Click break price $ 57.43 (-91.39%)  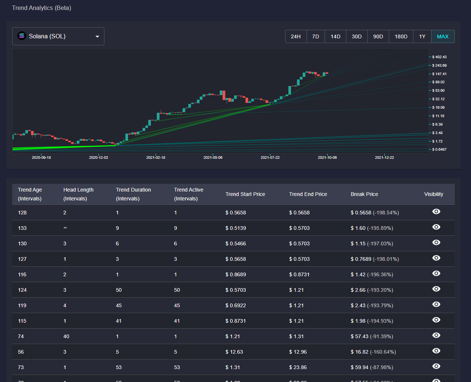pos(372,337)
